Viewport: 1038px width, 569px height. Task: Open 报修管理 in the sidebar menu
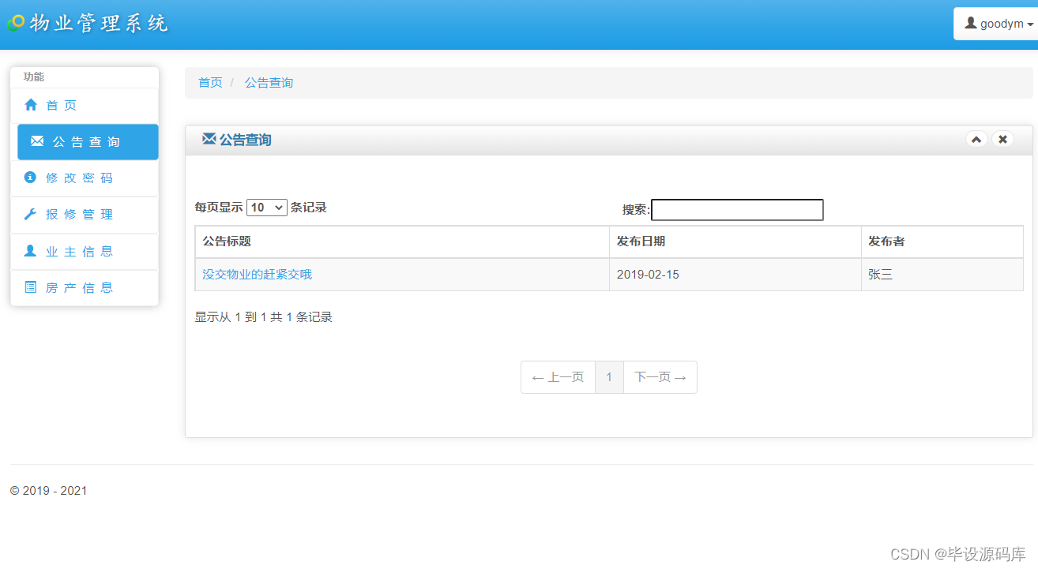85,215
